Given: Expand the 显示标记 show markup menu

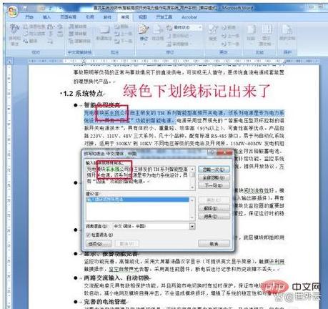Looking at the screenshot, I should [x=180, y=36].
